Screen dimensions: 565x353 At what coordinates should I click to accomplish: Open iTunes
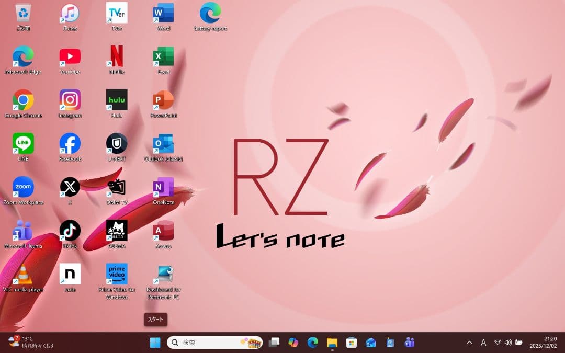[70, 13]
